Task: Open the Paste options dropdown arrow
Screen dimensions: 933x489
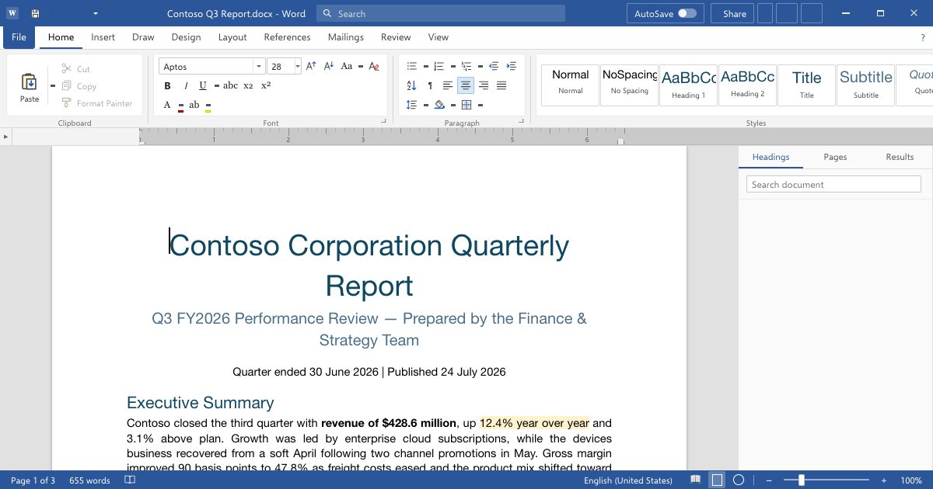Action: coord(53,85)
